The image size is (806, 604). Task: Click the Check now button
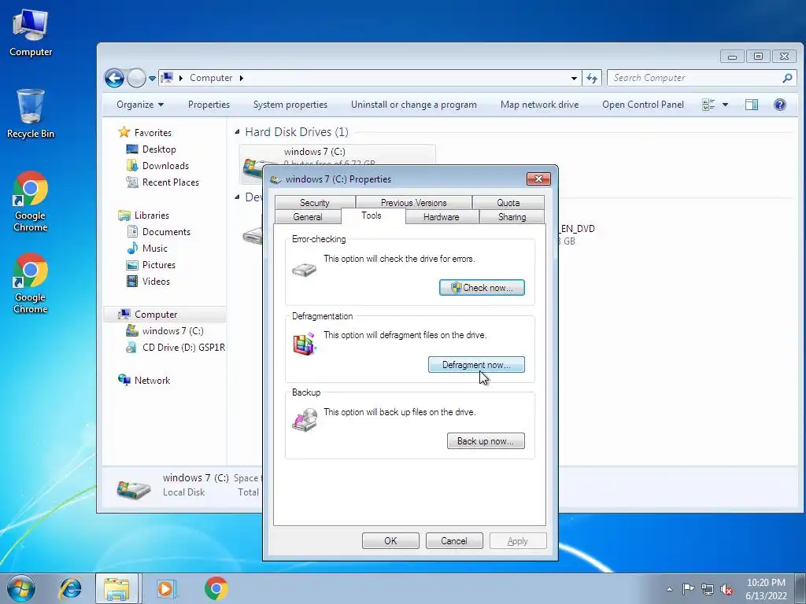pyautogui.click(x=482, y=288)
